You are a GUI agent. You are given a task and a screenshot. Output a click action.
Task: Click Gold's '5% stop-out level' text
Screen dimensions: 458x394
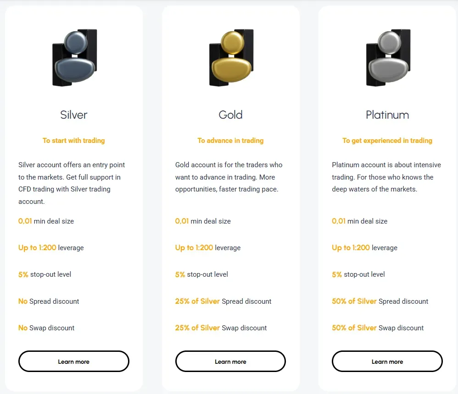point(201,274)
